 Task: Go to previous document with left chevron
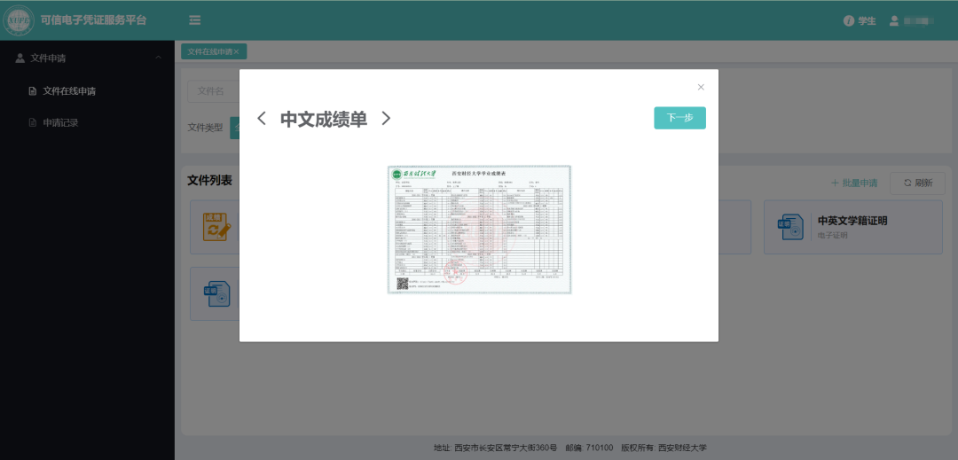coord(262,119)
